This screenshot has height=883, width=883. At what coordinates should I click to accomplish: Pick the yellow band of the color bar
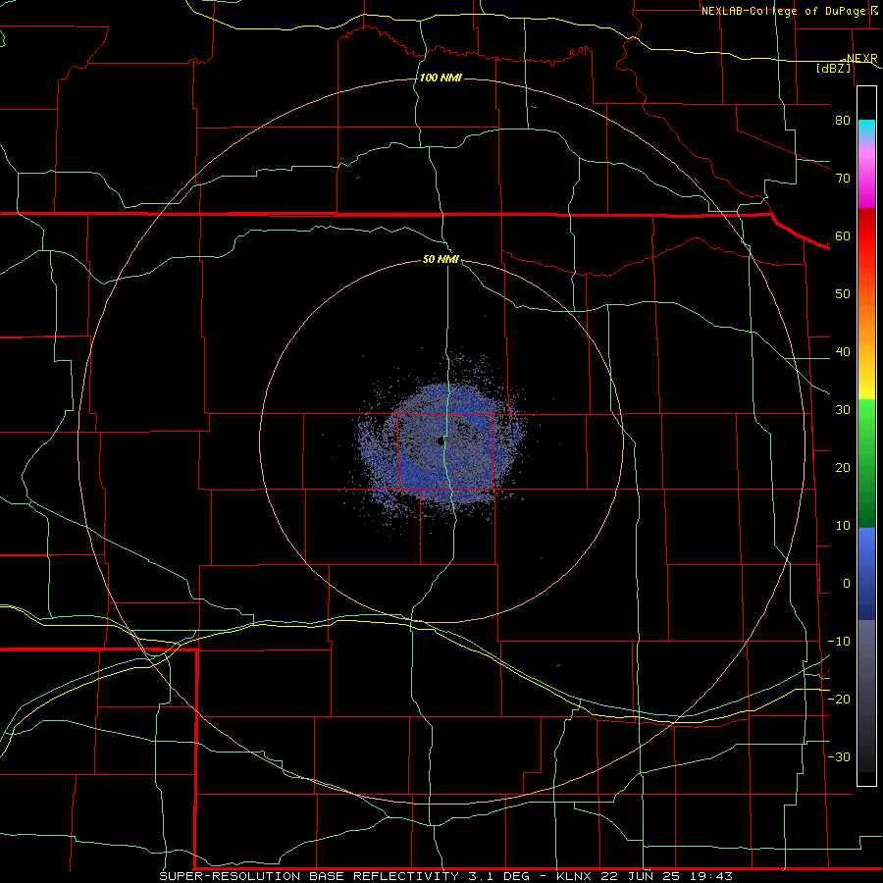tap(866, 390)
